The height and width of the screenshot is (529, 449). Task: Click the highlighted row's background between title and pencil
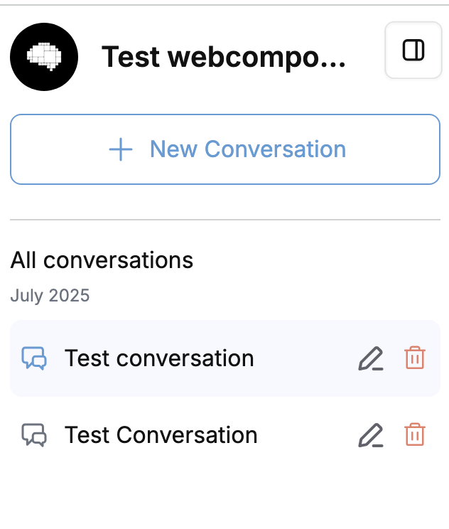coord(305,358)
